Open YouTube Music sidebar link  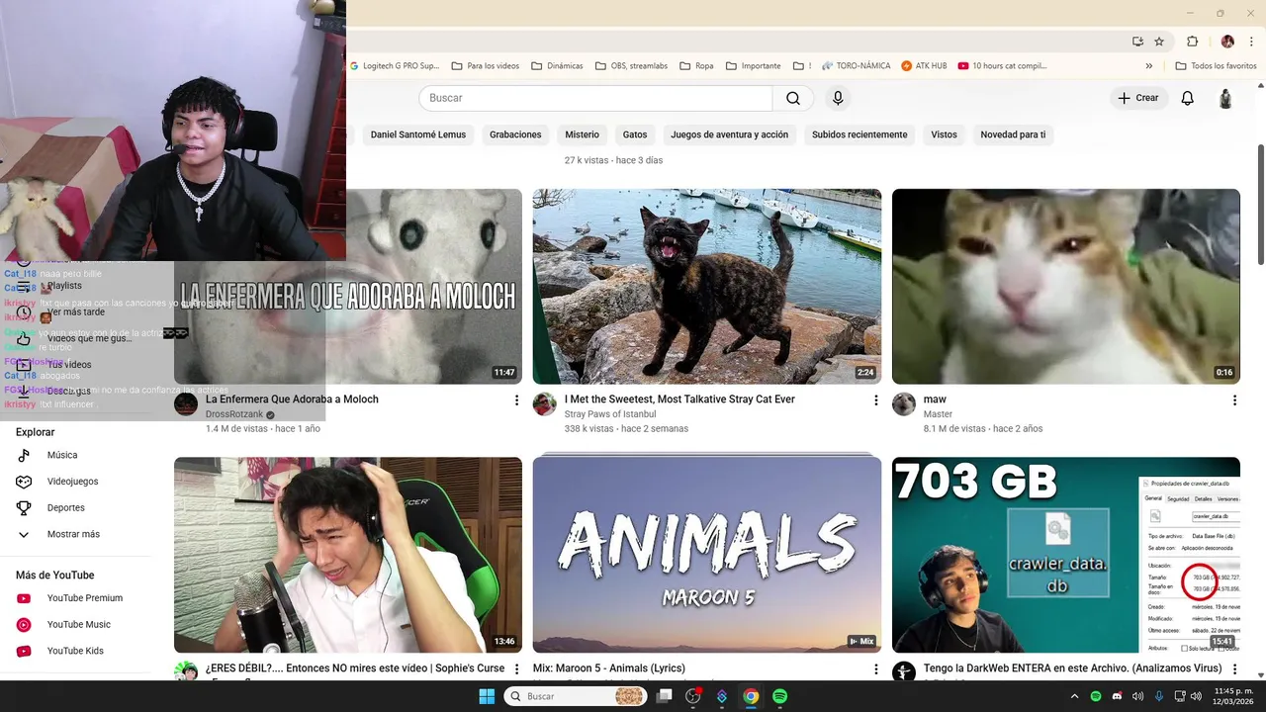(x=79, y=625)
